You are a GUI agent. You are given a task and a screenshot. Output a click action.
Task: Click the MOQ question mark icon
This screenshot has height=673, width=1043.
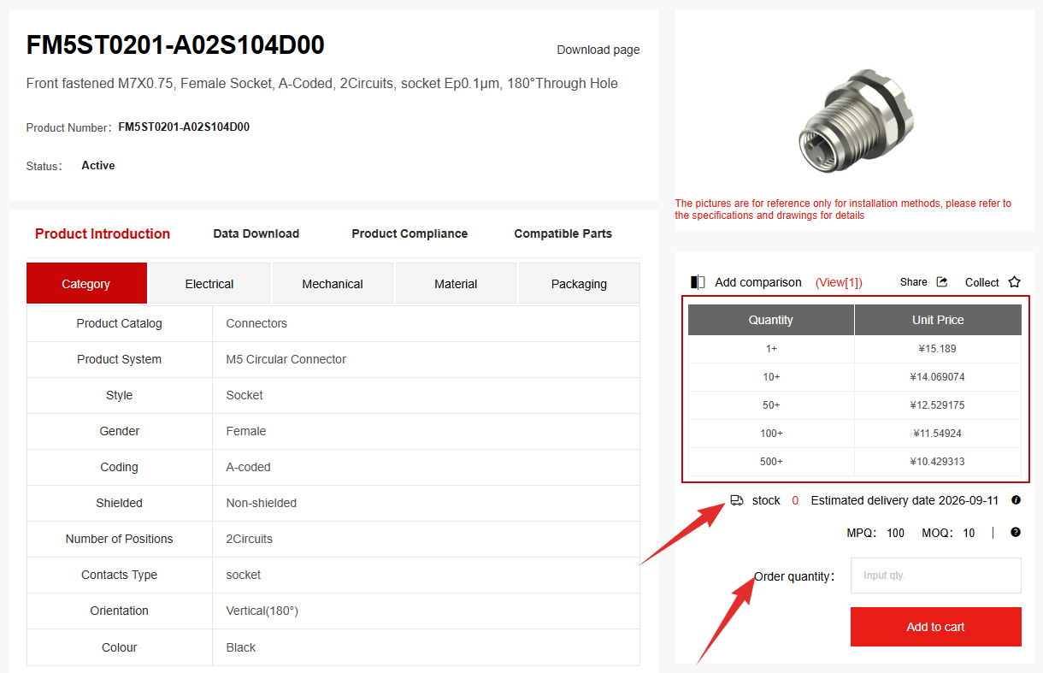pyautogui.click(x=1016, y=532)
